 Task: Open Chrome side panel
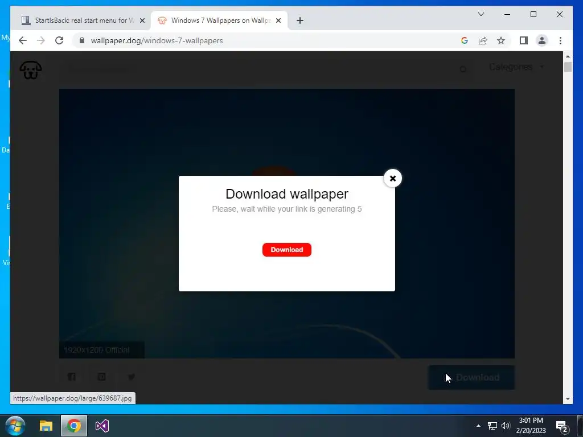(524, 40)
